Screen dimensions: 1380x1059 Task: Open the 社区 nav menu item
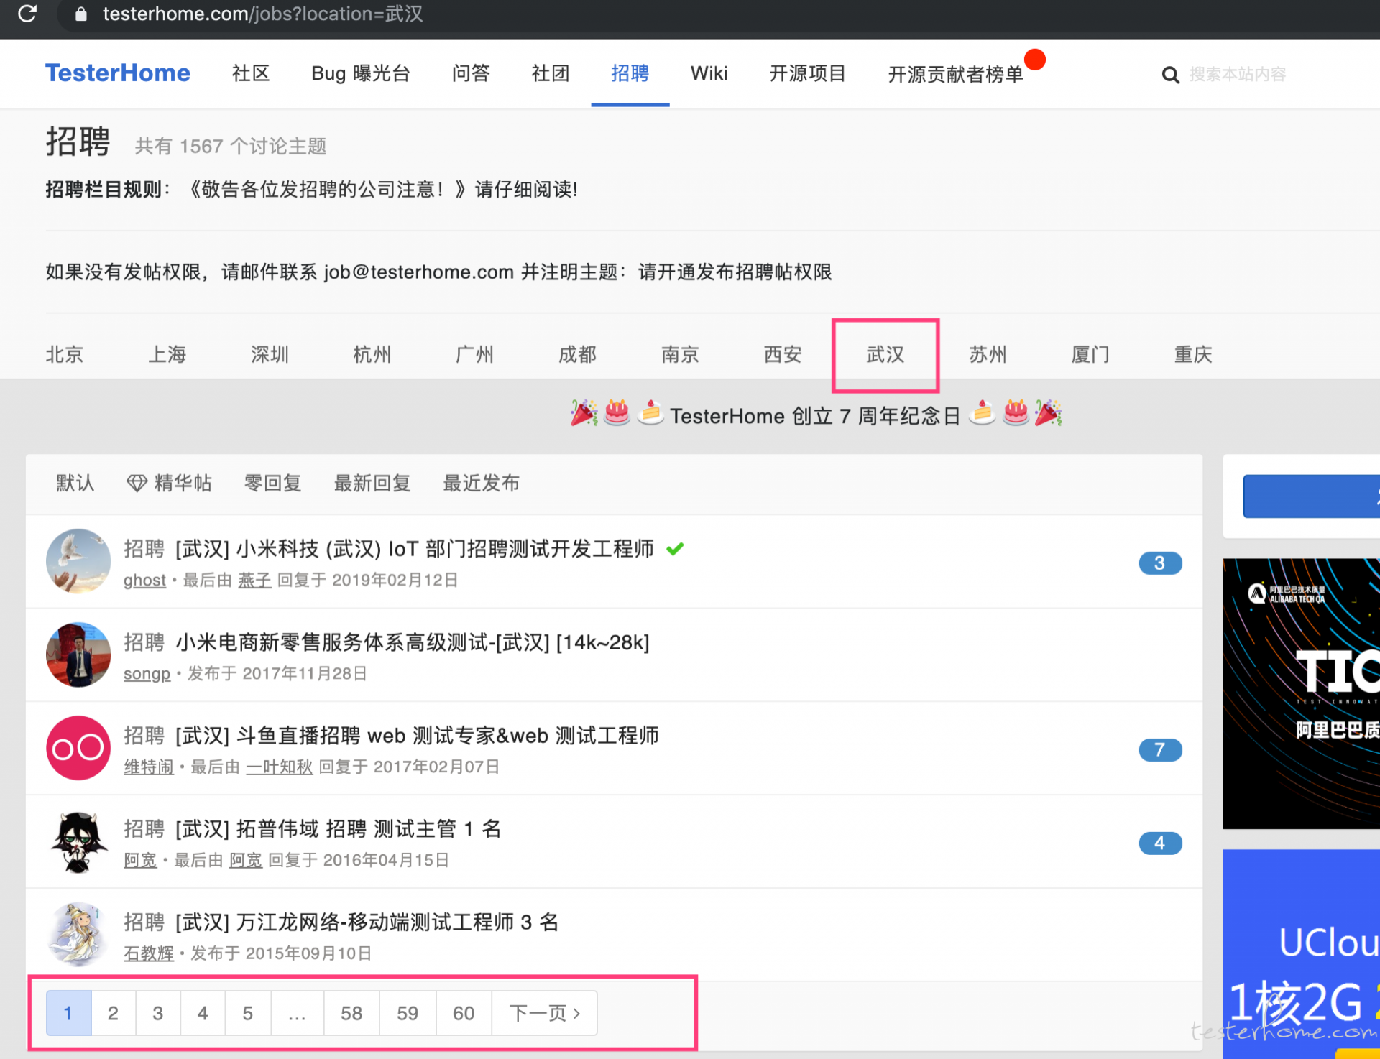250,73
